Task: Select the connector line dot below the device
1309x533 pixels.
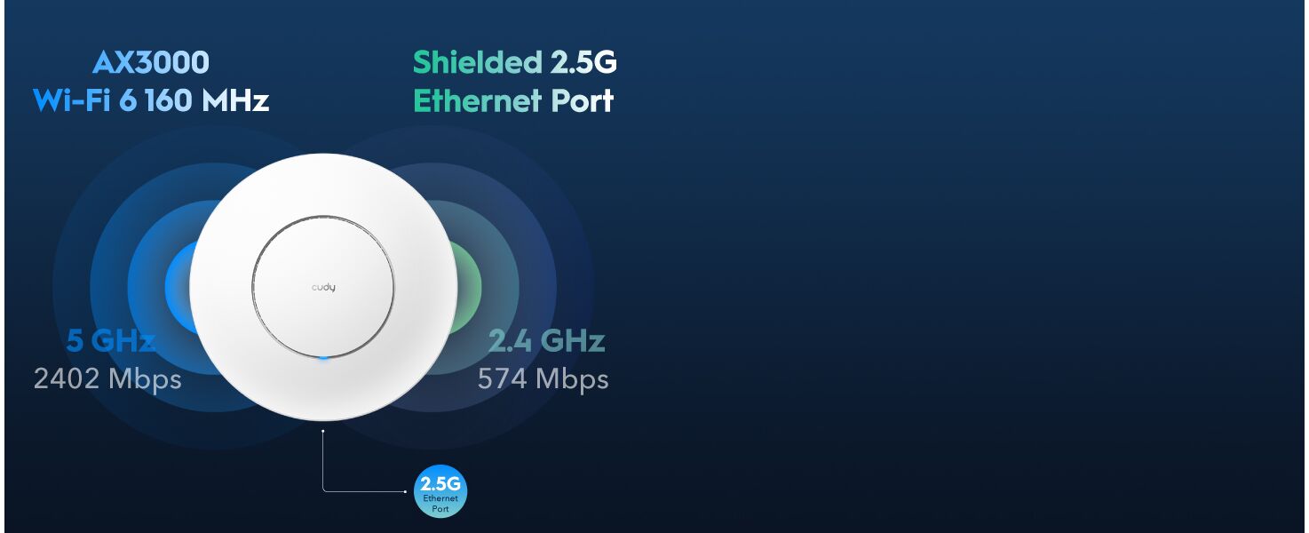Action: point(323,431)
